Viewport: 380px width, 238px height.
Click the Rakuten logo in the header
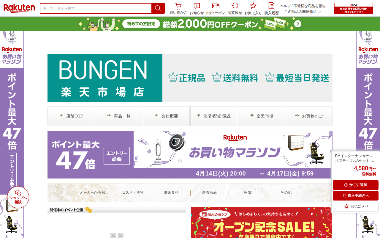[19, 8]
